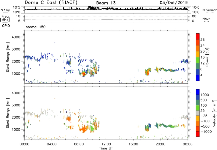
Task: Click the "CPID" row label
Action: [6, 26]
